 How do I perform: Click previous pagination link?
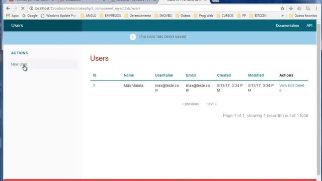(190, 104)
